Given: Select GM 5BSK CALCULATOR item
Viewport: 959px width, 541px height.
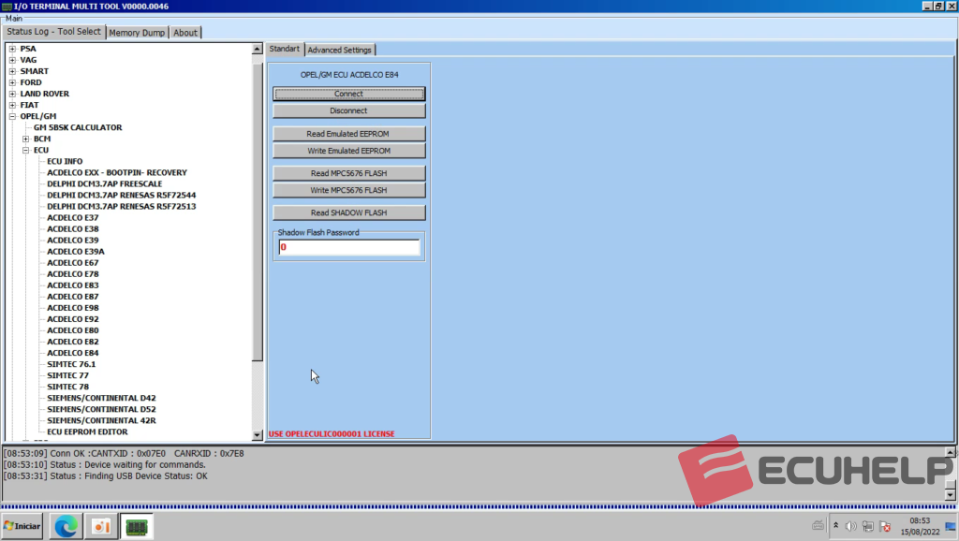Looking at the screenshot, I should [x=78, y=127].
